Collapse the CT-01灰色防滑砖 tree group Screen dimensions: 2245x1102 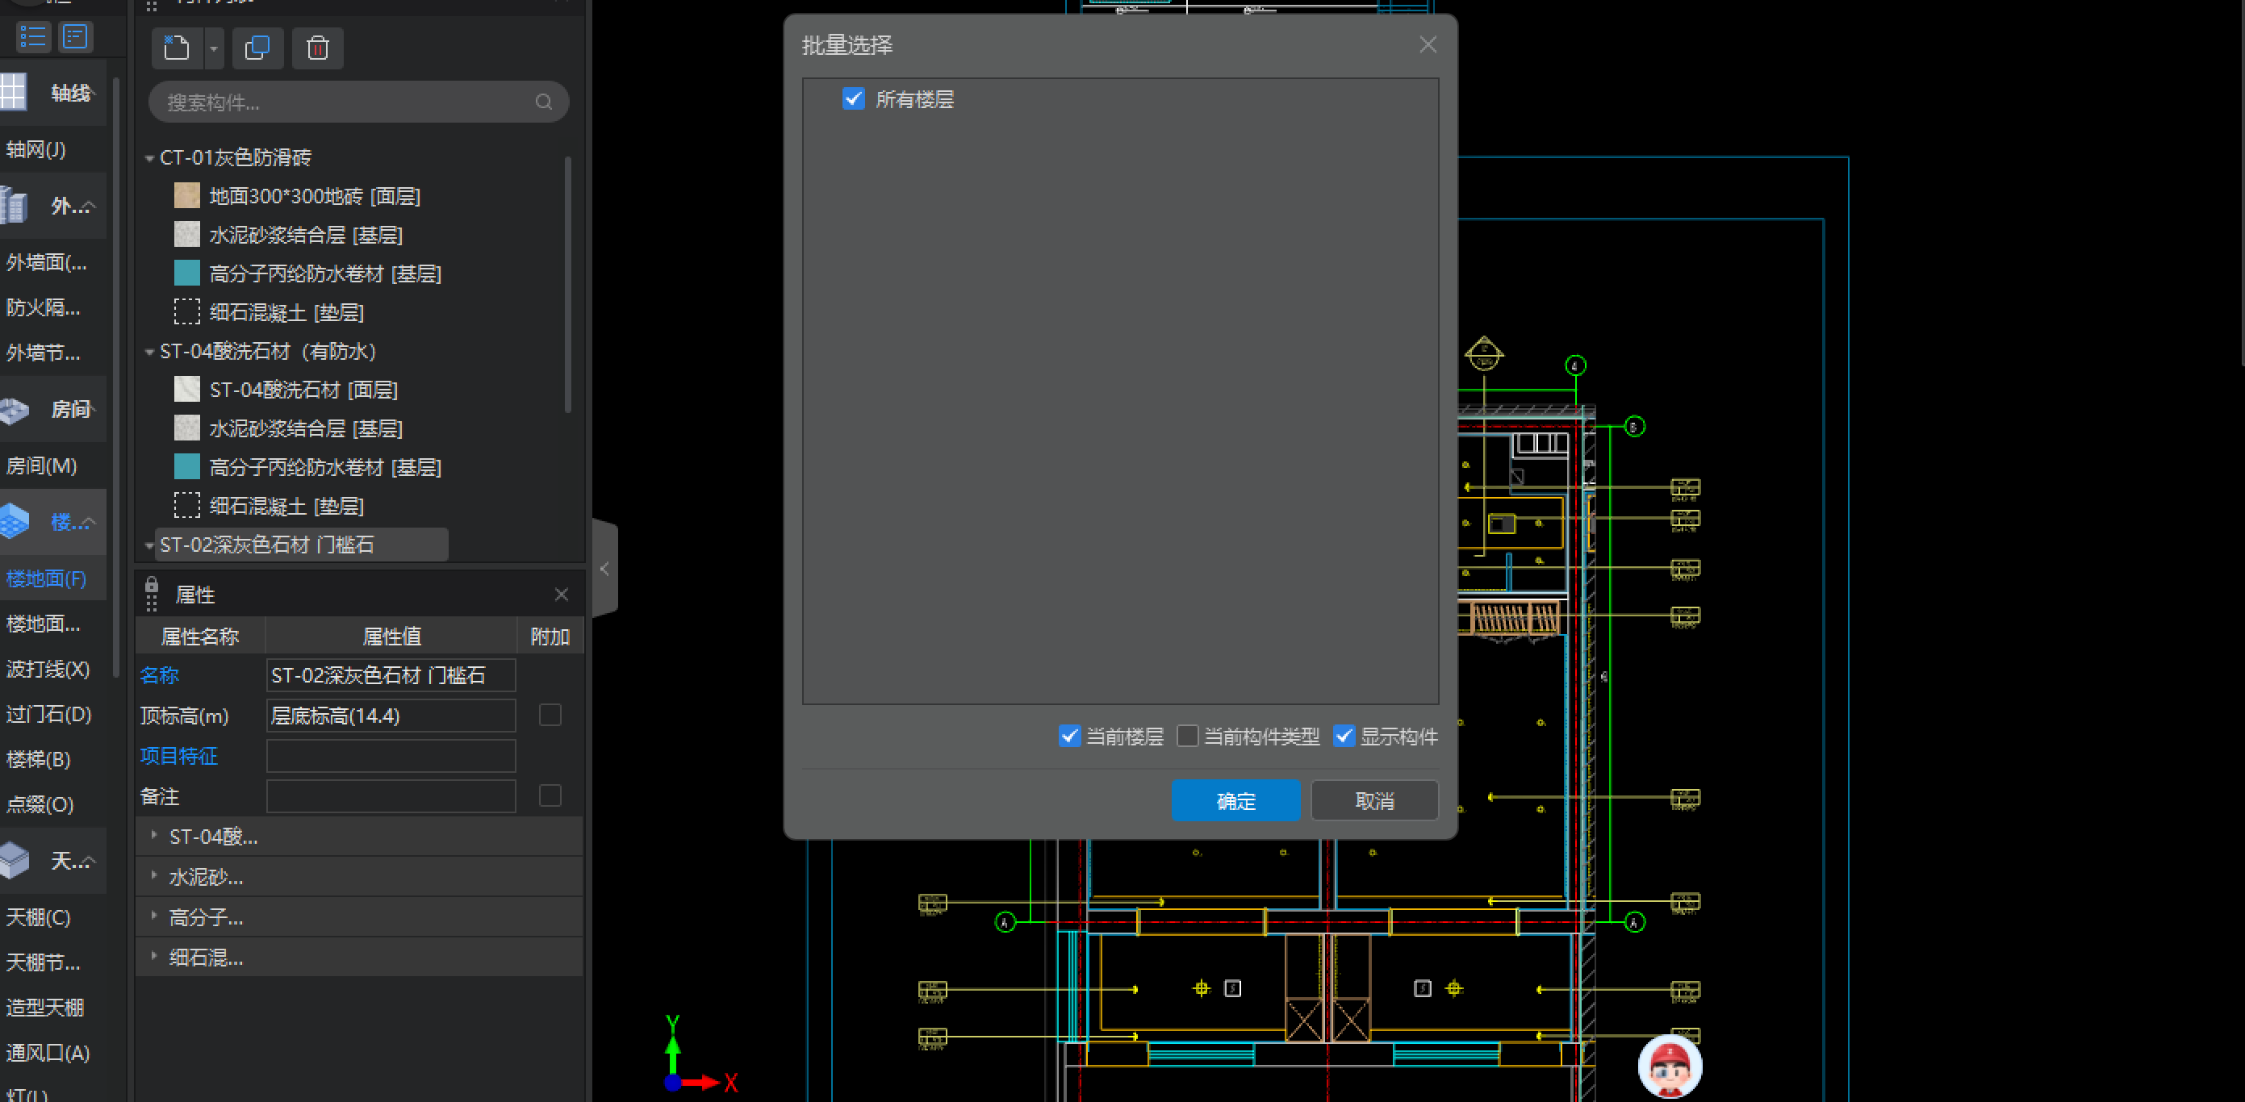[149, 159]
